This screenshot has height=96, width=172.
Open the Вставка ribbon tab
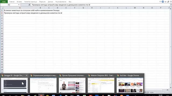[19, 2]
